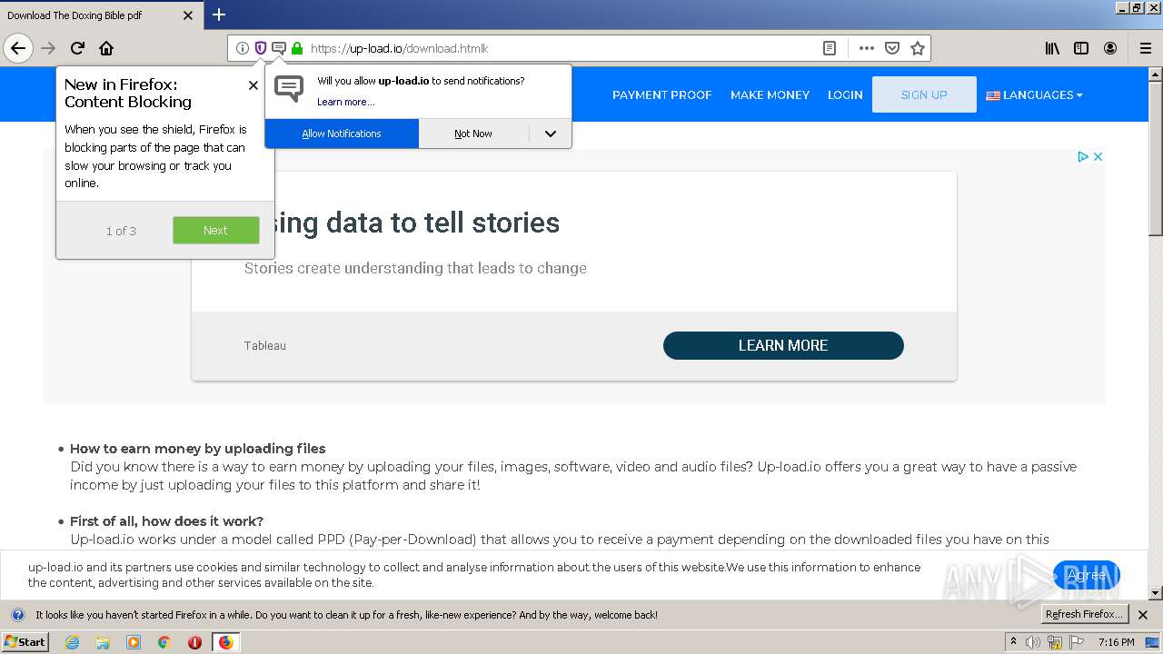The width and height of the screenshot is (1163, 654).
Task: Open the media player taskbar icon
Action: click(x=134, y=642)
